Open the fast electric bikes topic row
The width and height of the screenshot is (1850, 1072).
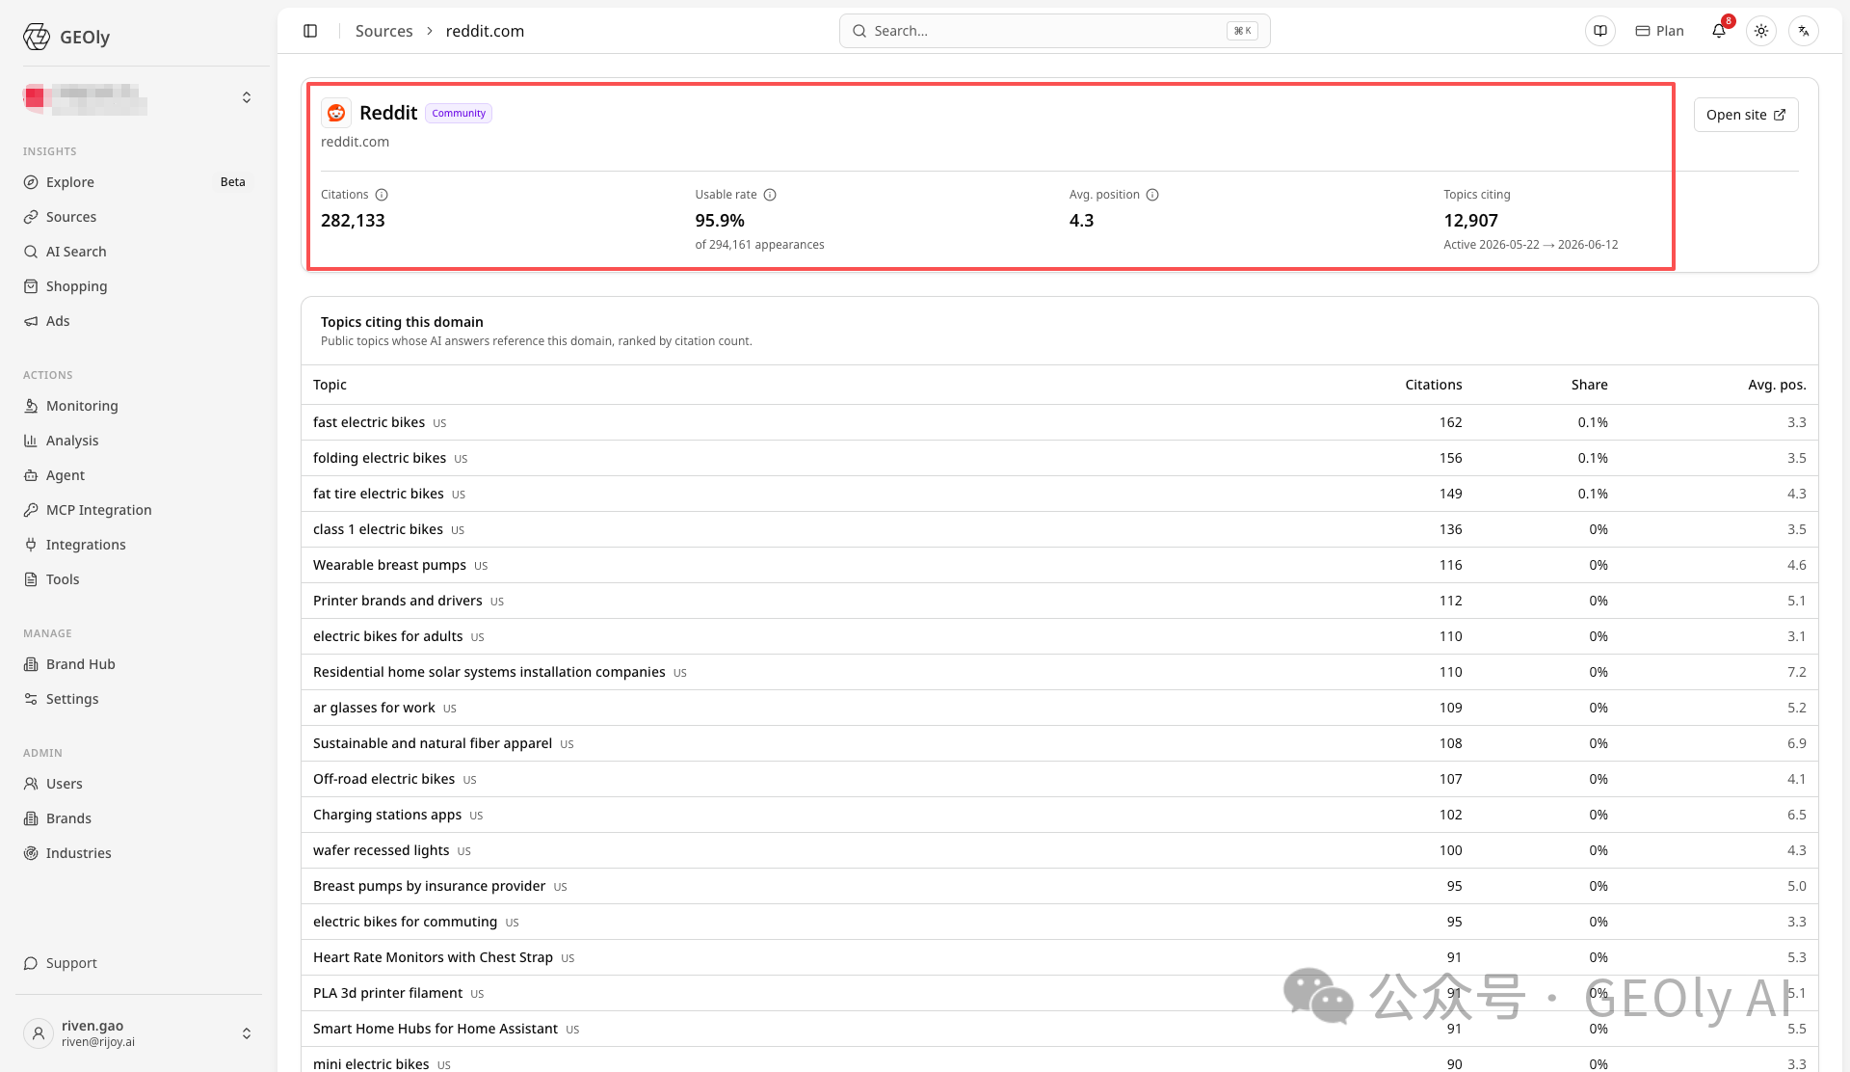click(x=1059, y=422)
